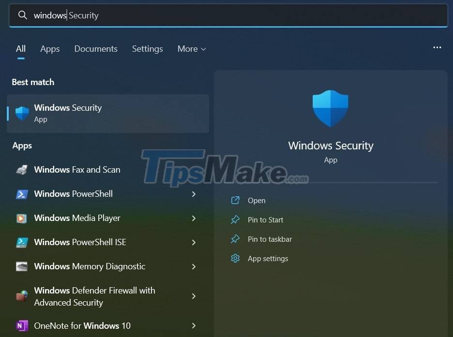
Task: Click the Windows Defender Firewall icon
Action: click(x=22, y=296)
